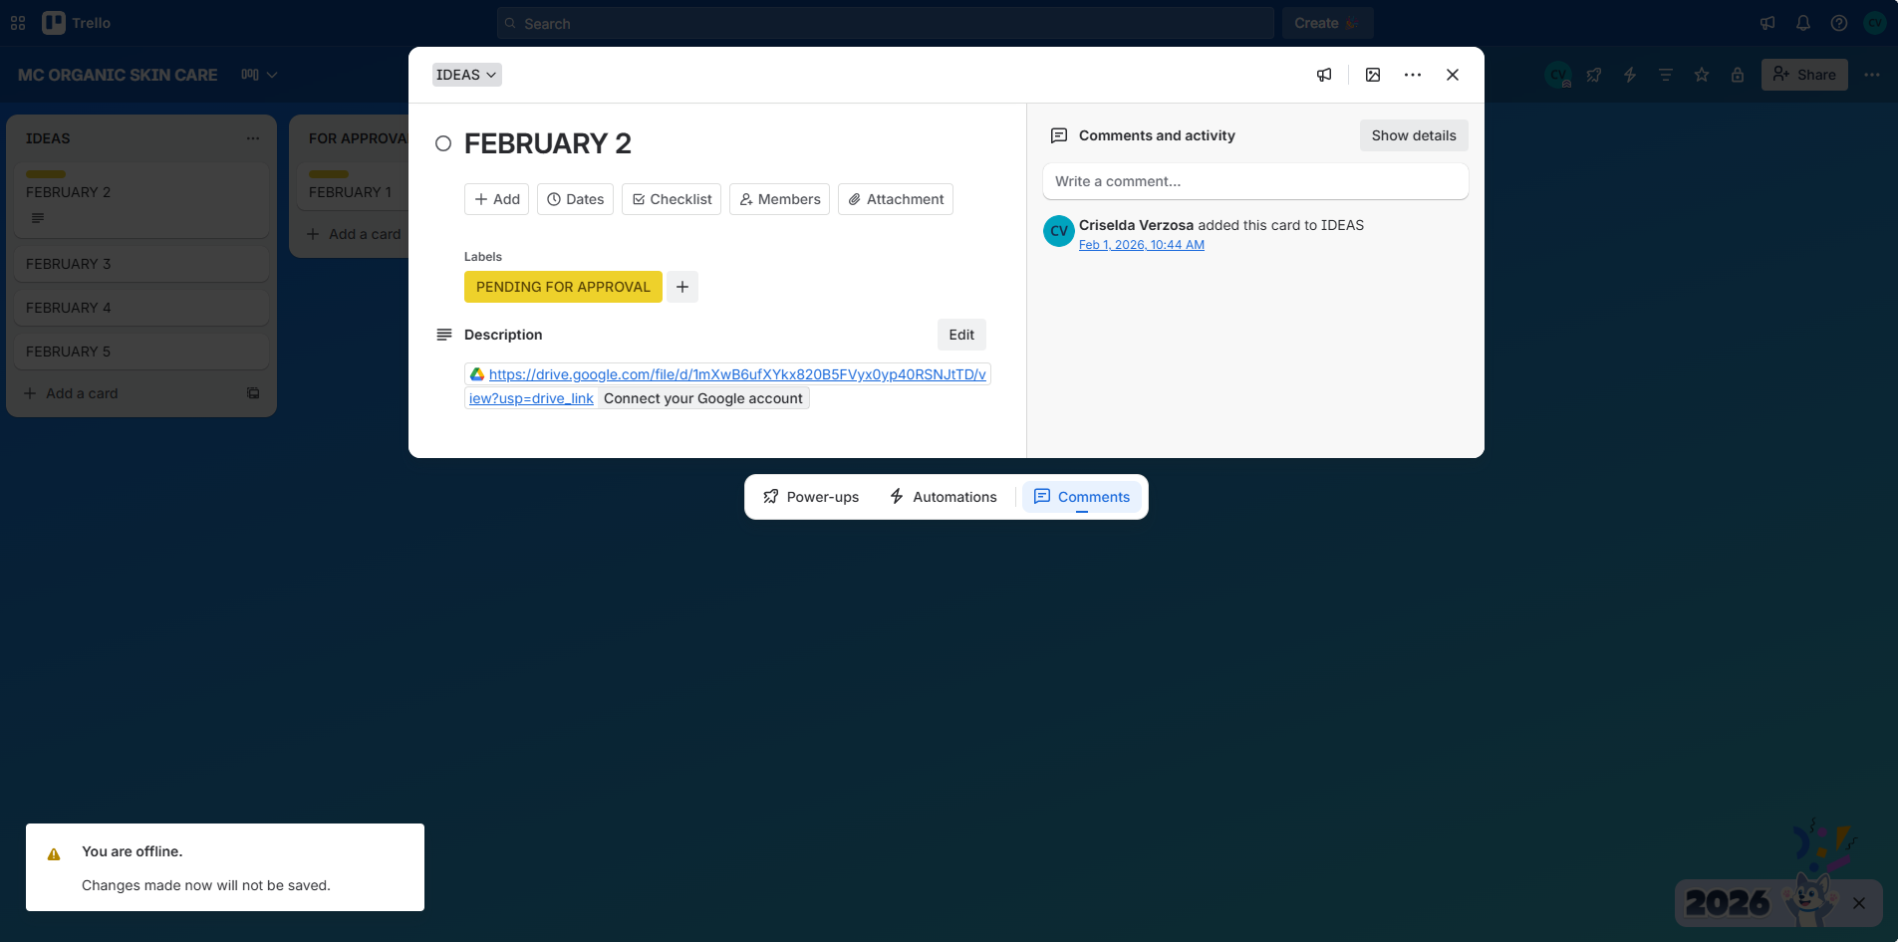Open the help question mark icon
The width and height of the screenshot is (1898, 942).
click(x=1839, y=23)
